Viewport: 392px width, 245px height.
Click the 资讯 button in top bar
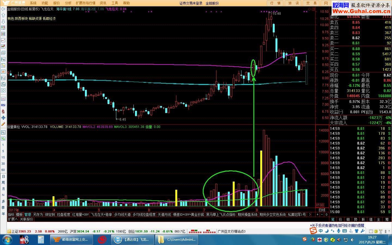coord(293,3)
